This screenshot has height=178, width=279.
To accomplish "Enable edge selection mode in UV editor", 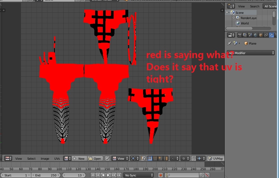I will pos(155,158).
